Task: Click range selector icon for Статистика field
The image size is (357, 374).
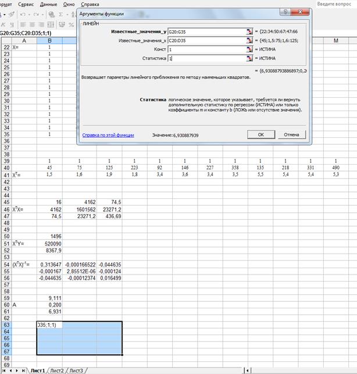Action: (x=249, y=58)
